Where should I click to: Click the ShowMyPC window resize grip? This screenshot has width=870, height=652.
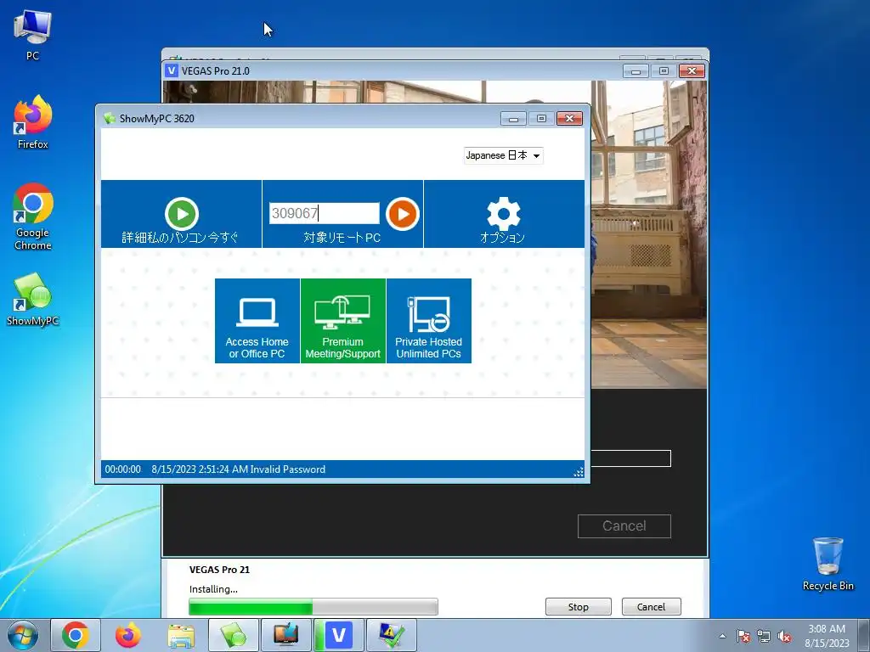(578, 471)
